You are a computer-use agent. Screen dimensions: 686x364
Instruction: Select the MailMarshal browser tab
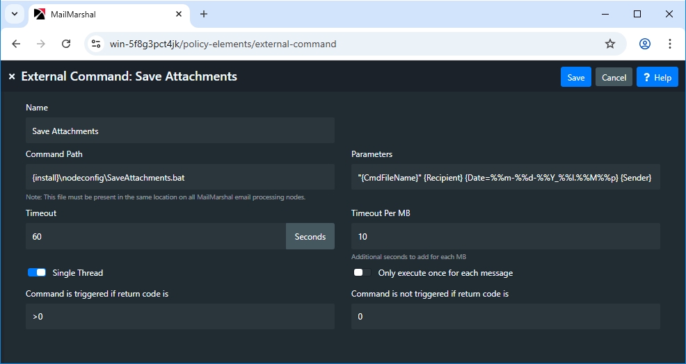point(104,14)
